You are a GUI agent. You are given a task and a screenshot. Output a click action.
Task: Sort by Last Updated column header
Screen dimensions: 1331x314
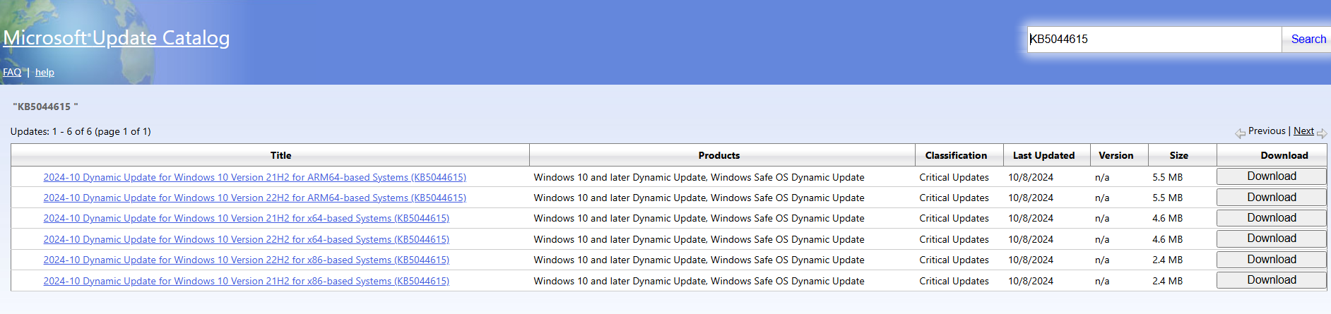(1043, 155)
